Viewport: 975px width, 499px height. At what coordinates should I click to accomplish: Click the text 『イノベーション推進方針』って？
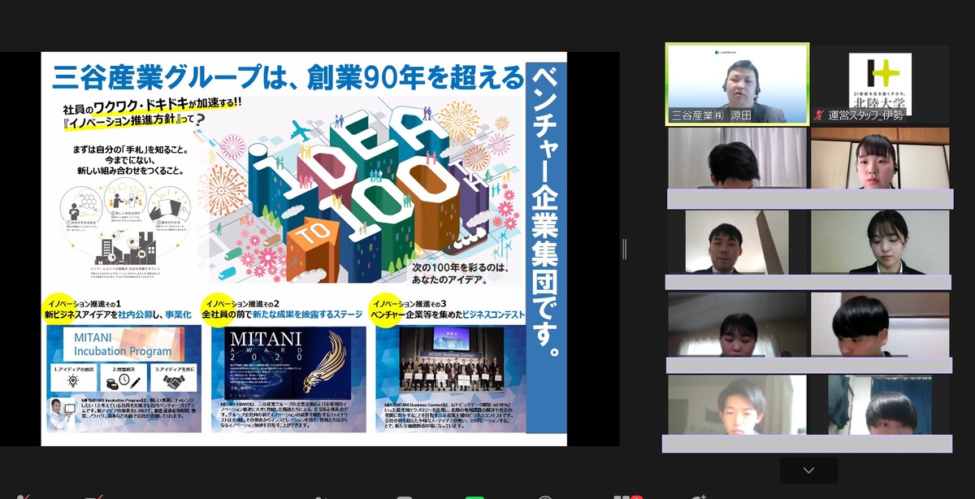(133, 122)
